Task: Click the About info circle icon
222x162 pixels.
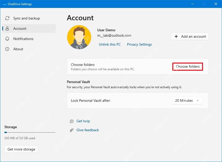Action: 7,49
